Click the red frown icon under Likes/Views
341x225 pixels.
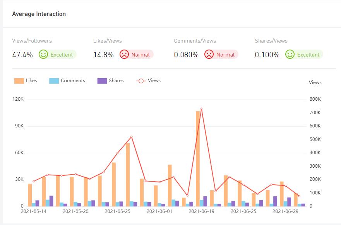click(x=124, y=55)
